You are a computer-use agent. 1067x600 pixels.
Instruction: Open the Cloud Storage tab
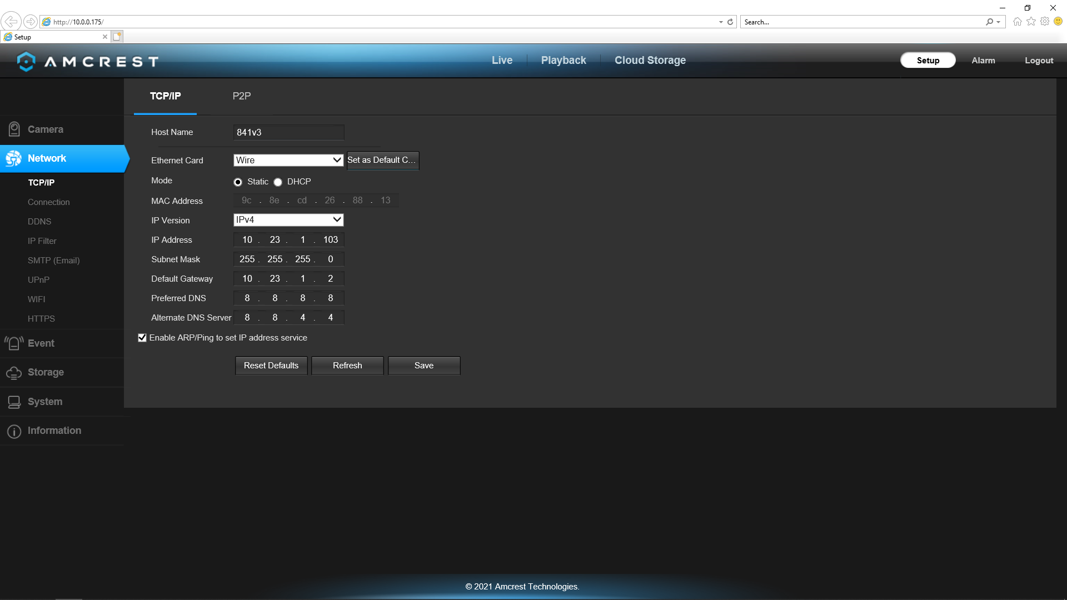pyautogui.click(x=650, y=61)
